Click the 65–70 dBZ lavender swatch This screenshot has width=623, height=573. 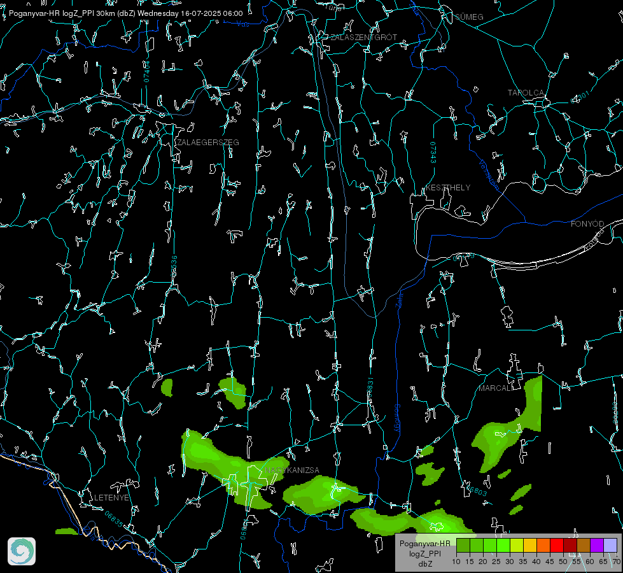(x=610, y=545)
